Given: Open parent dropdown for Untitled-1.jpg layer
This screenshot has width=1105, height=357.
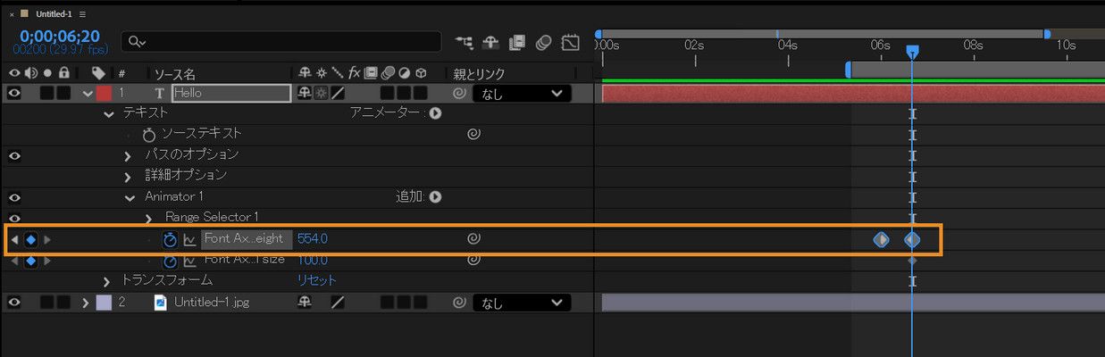Looking at the screenshot, I should click(523, 303).
